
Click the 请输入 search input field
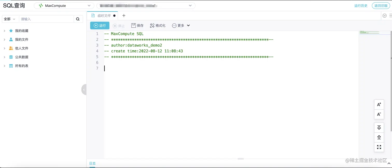point(46,19)
